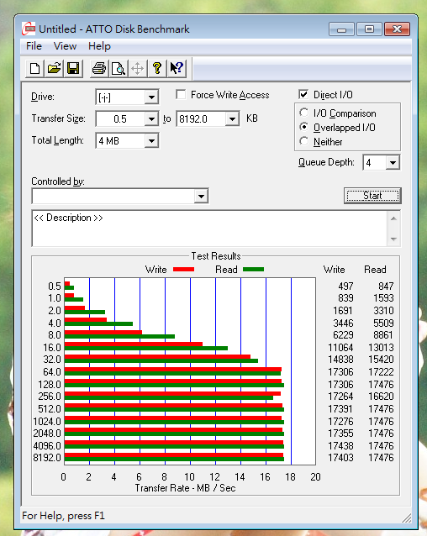The height and width of the screenshot is (536, 427).
Task: Start the benchmark with the Start button
Action: pyautogui.click(x=372, y=196)
